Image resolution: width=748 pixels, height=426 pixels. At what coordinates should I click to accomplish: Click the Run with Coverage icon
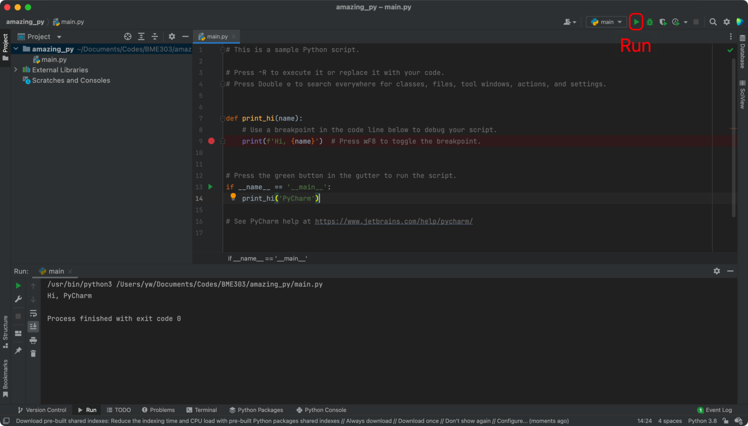pos(663,22)
